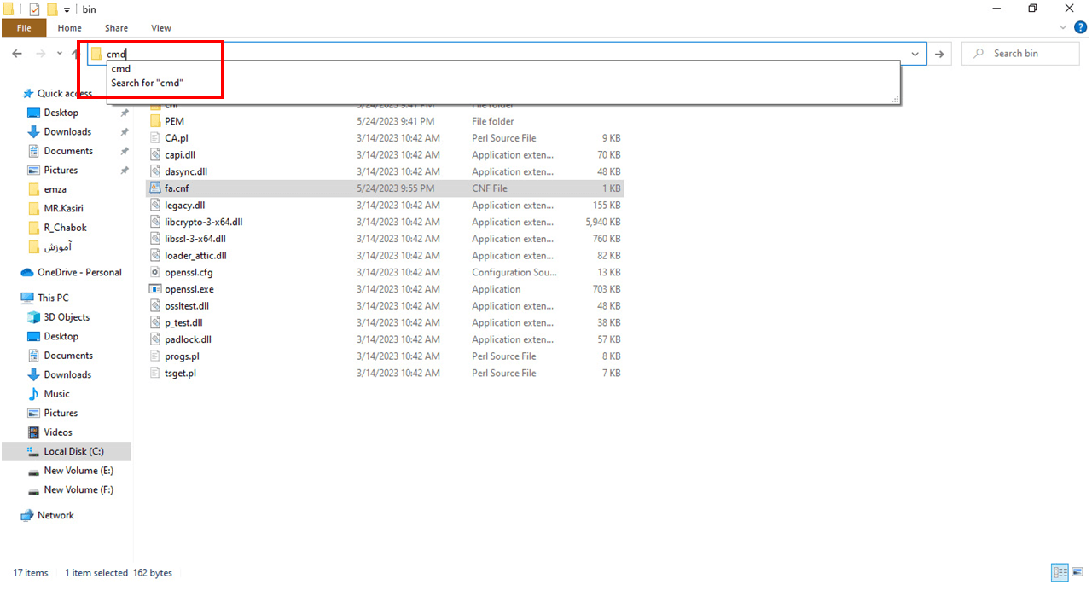The height and width of the screenshot is (614, 1092).
Task: Switch to the View ribbon tab
Action: tap(160, 28)
